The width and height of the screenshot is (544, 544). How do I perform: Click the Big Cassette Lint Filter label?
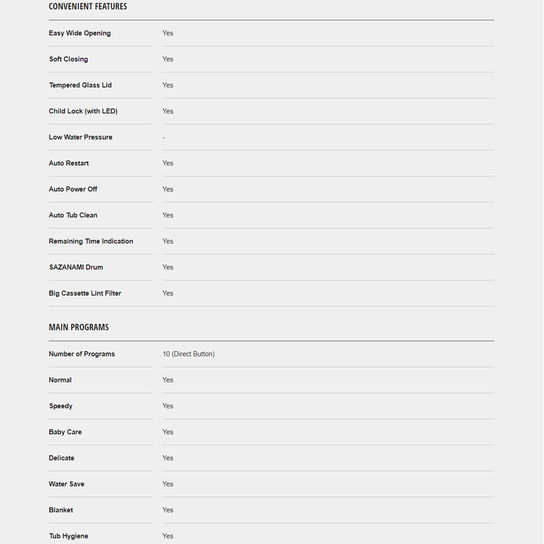pyautogui.click(x=85, y=293)
